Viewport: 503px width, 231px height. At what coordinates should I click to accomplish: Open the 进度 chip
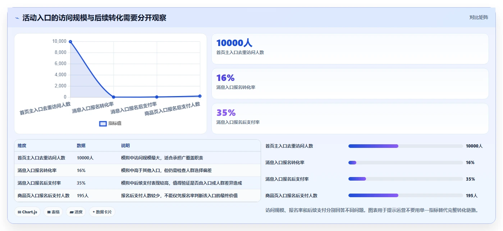[x=76, y=212]
